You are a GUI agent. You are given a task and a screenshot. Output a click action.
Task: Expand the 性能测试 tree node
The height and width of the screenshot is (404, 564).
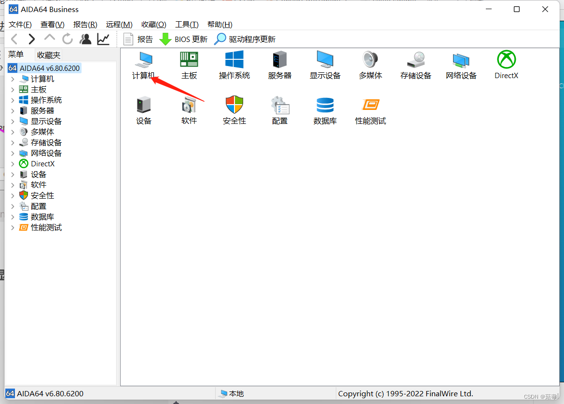(x=13, y=228)
